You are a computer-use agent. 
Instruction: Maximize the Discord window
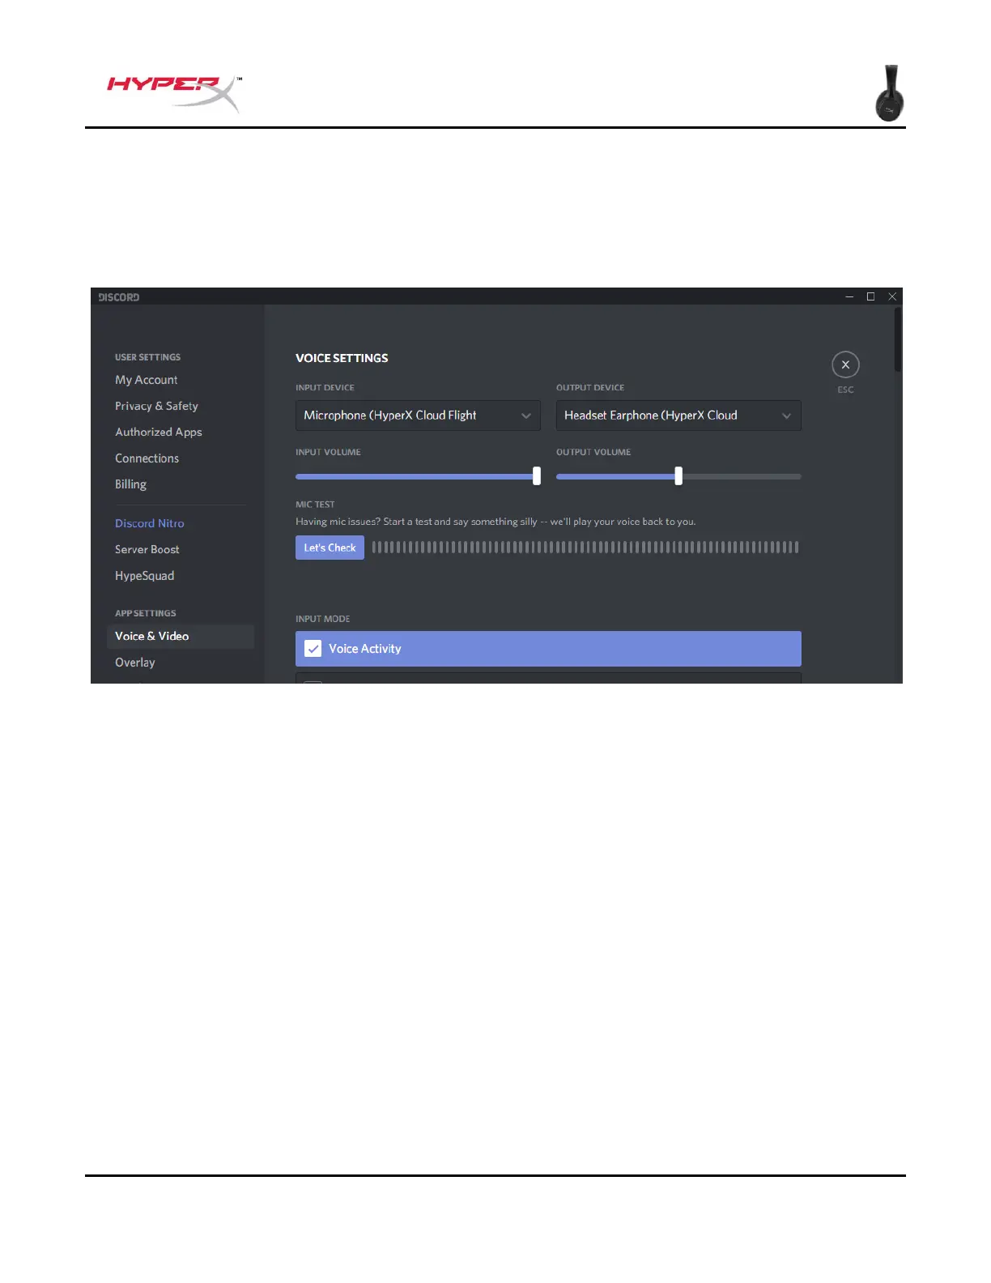click(870, 296)
